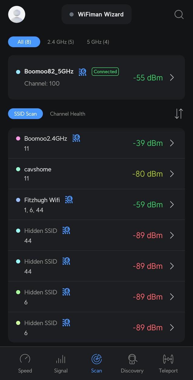Expand details for Fitzhugh Wifi
This screenshot has height=380, width=193.
tap(172, 204)
